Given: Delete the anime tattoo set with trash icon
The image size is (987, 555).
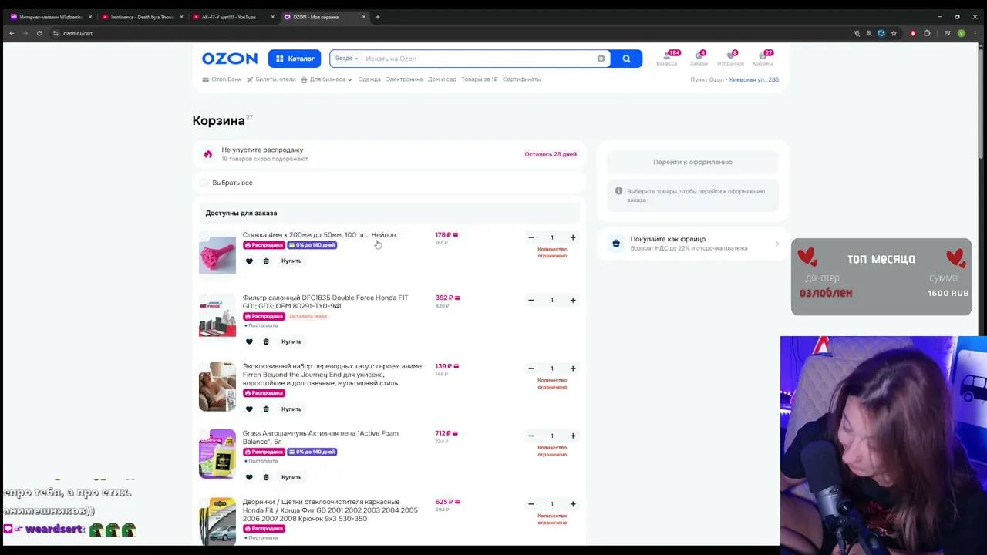Looking at the screenshot, I should tap(266, 409).
